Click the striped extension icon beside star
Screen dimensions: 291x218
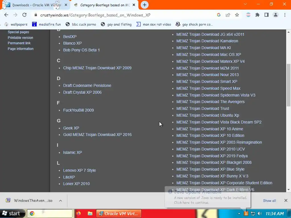click(248, 15)
